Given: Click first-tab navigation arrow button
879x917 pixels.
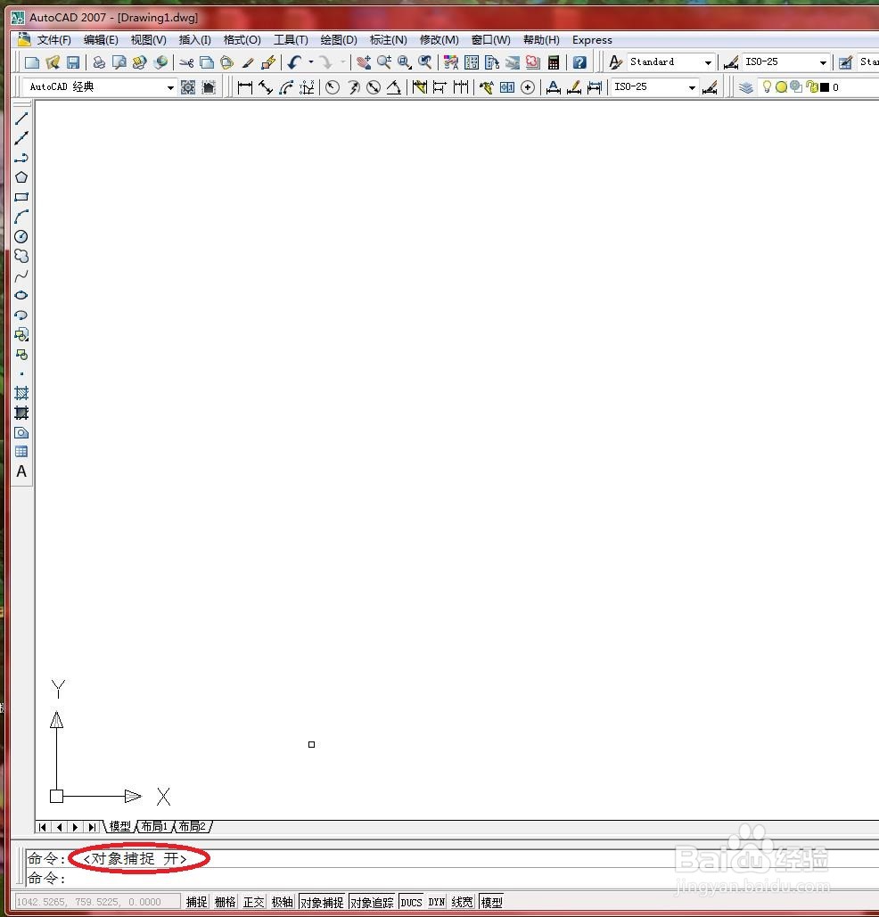Looking at the screenshot, I should pyautogui.click(x=43, y=827).
